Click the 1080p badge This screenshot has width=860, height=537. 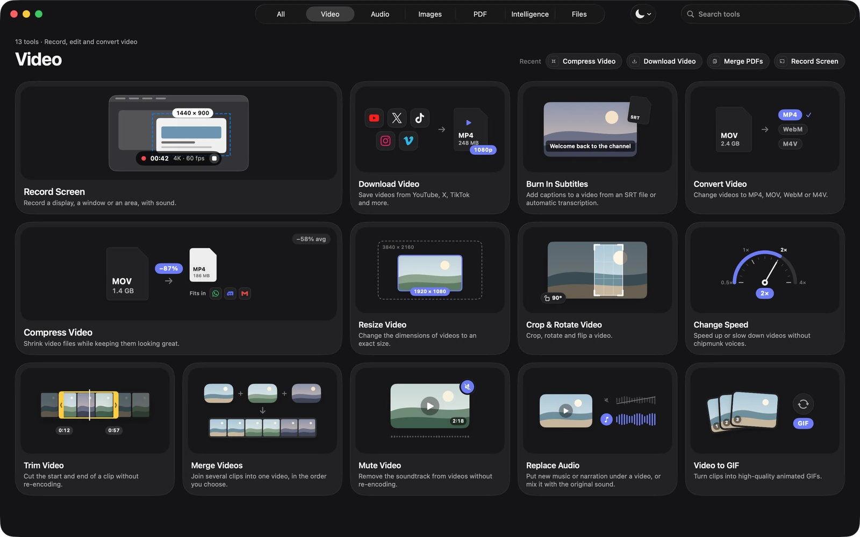(x=483, y=150)
